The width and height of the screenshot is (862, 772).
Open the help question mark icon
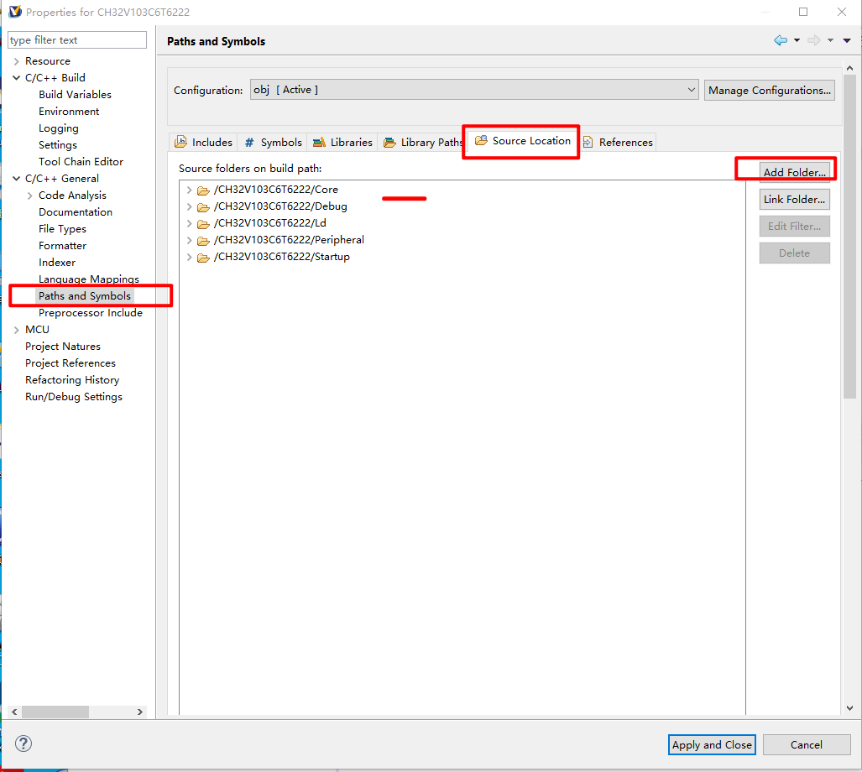24,743
